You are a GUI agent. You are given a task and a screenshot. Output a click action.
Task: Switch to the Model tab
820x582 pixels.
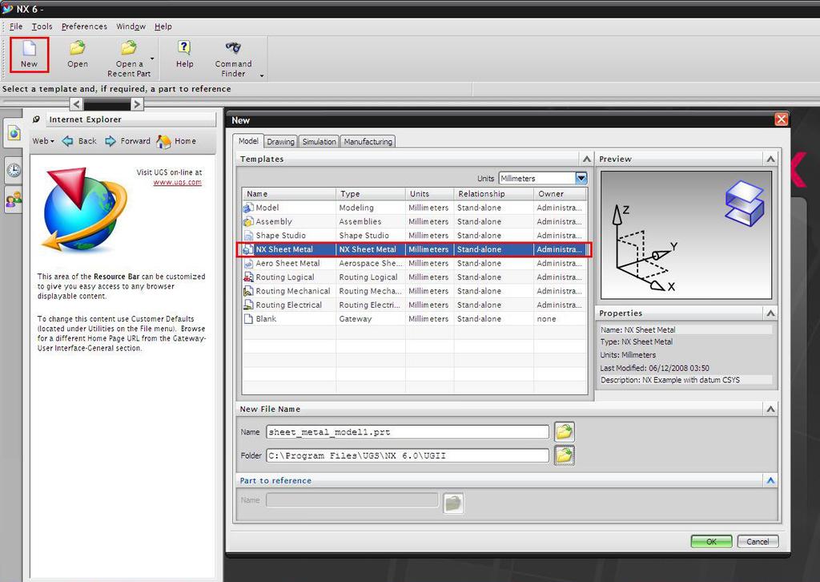pos(248,141)
